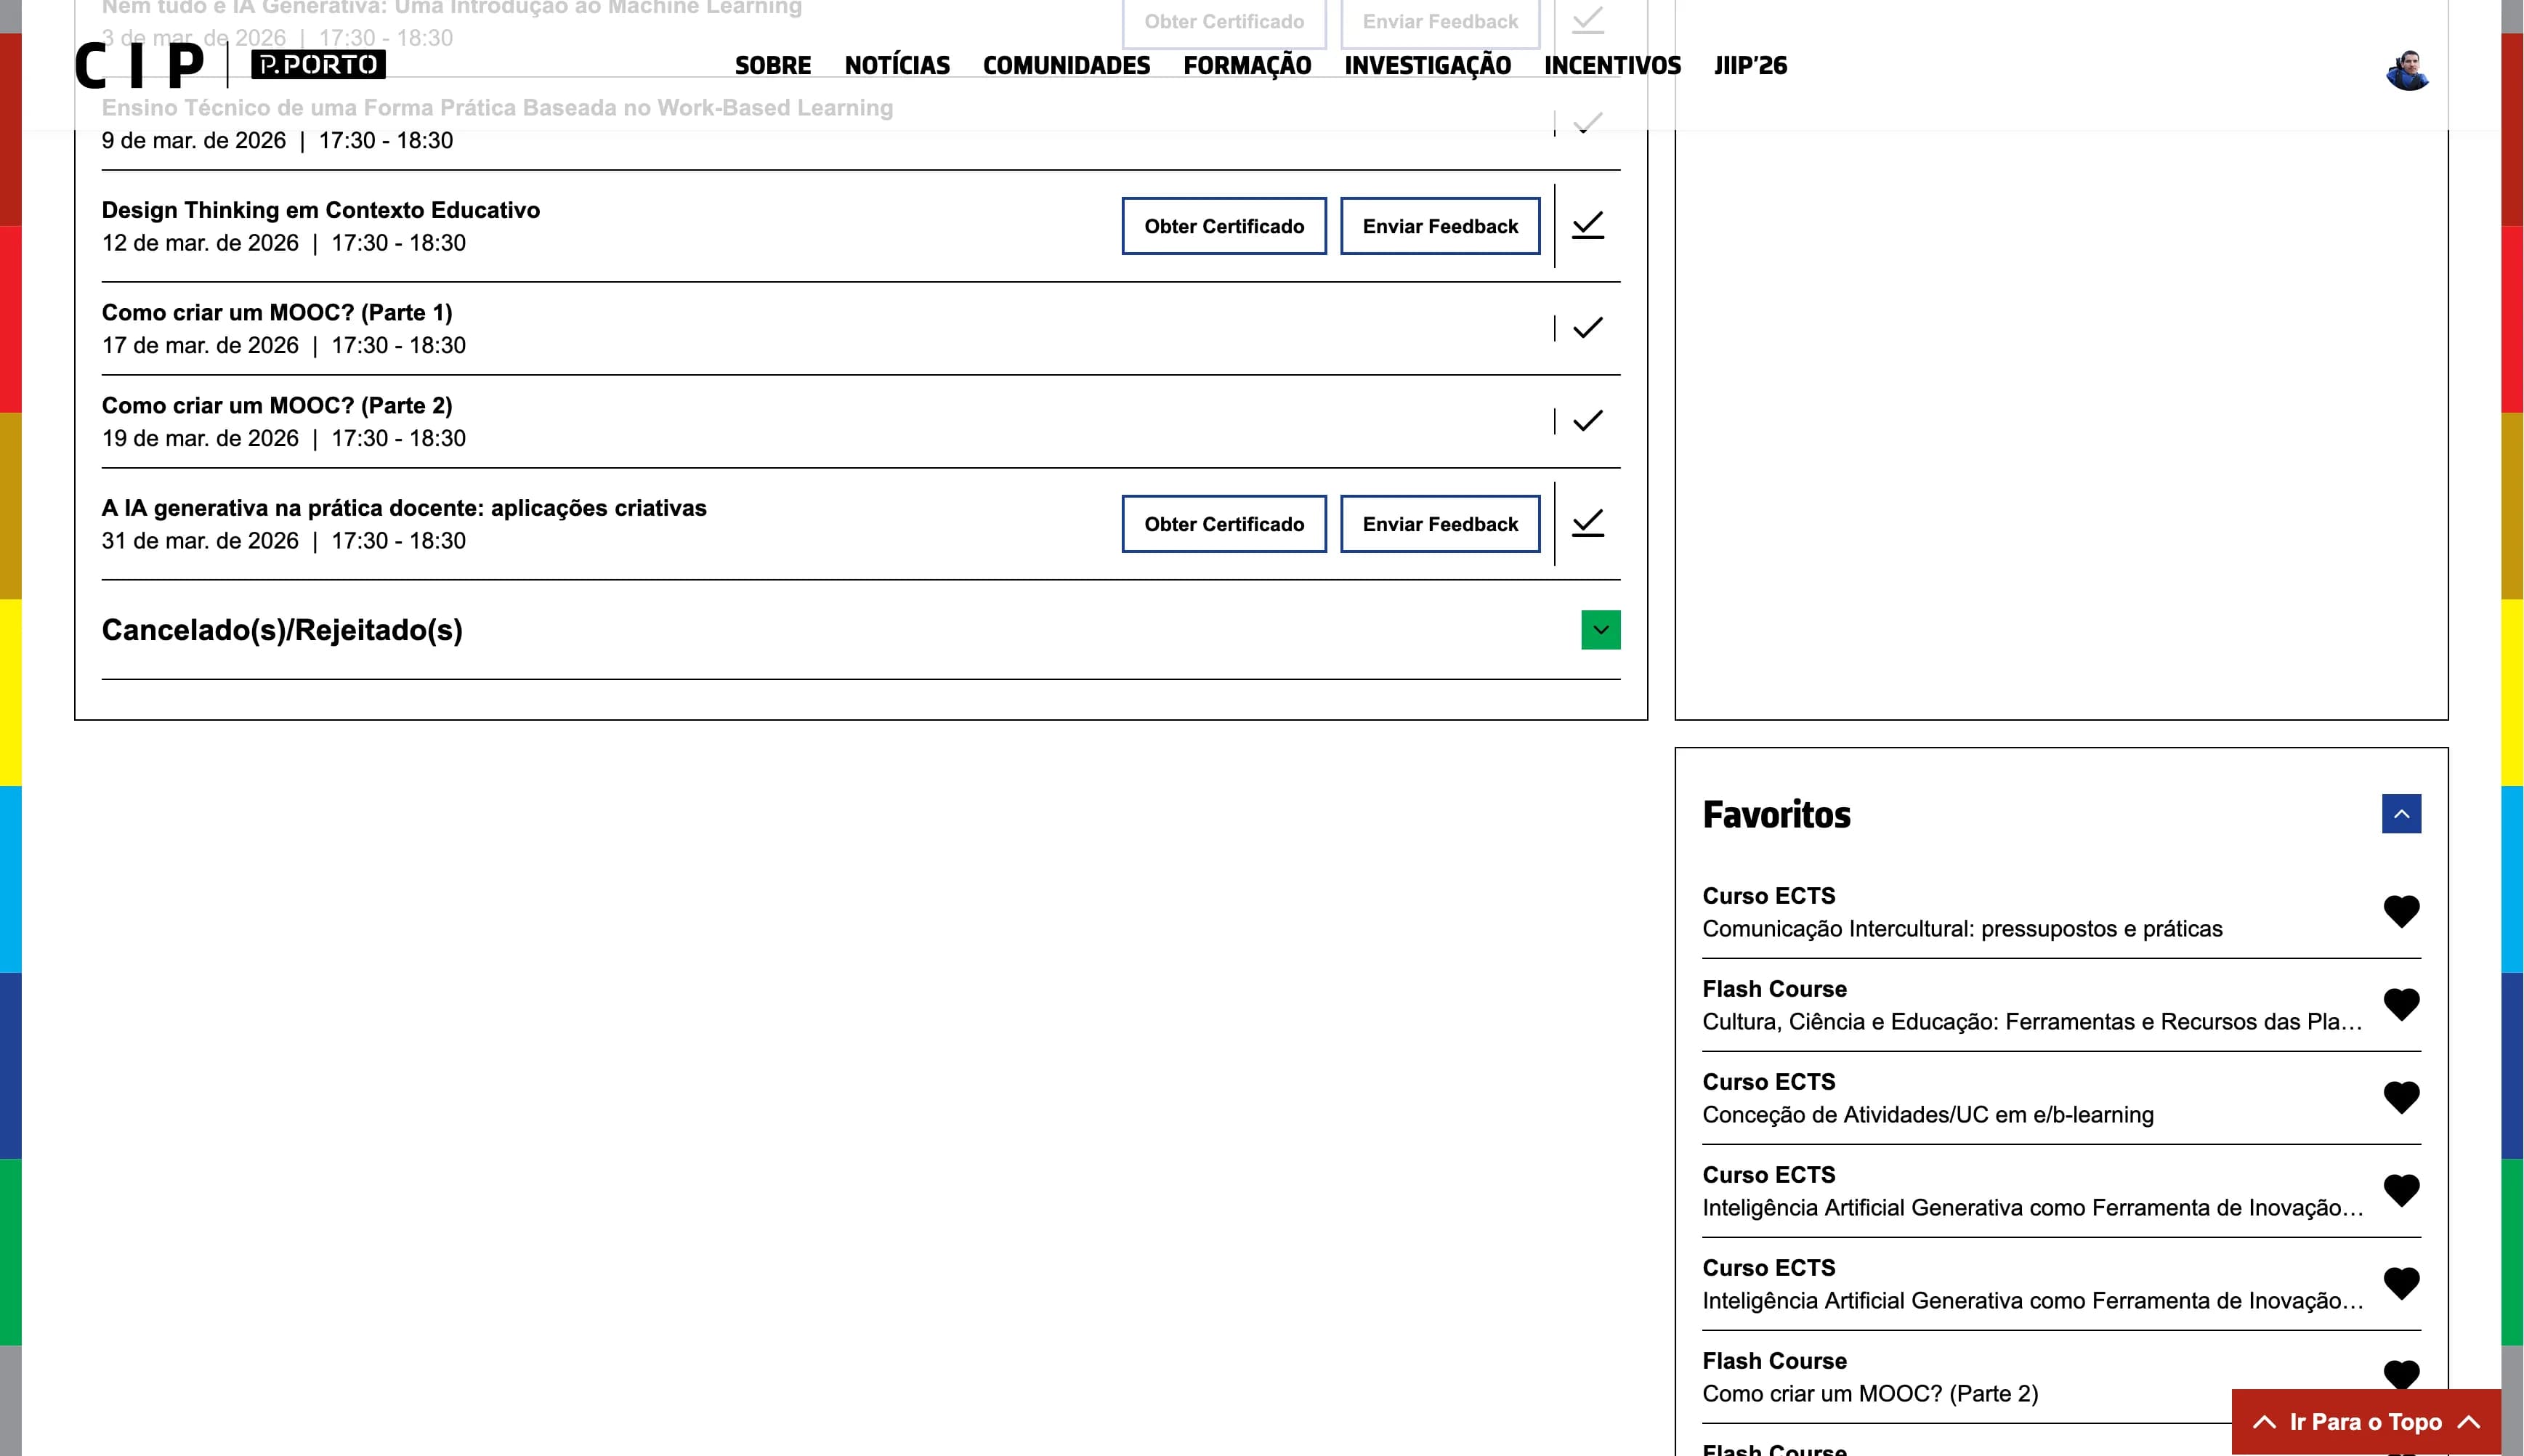This screenshot has height=1456, width=2524.
Task: Unfavorite Como criar um MOOC? (Parte 2) heart
Action: click(2401, 1375)
